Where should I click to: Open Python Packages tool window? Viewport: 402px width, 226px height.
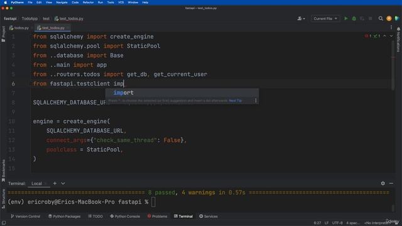click(64, 217)
